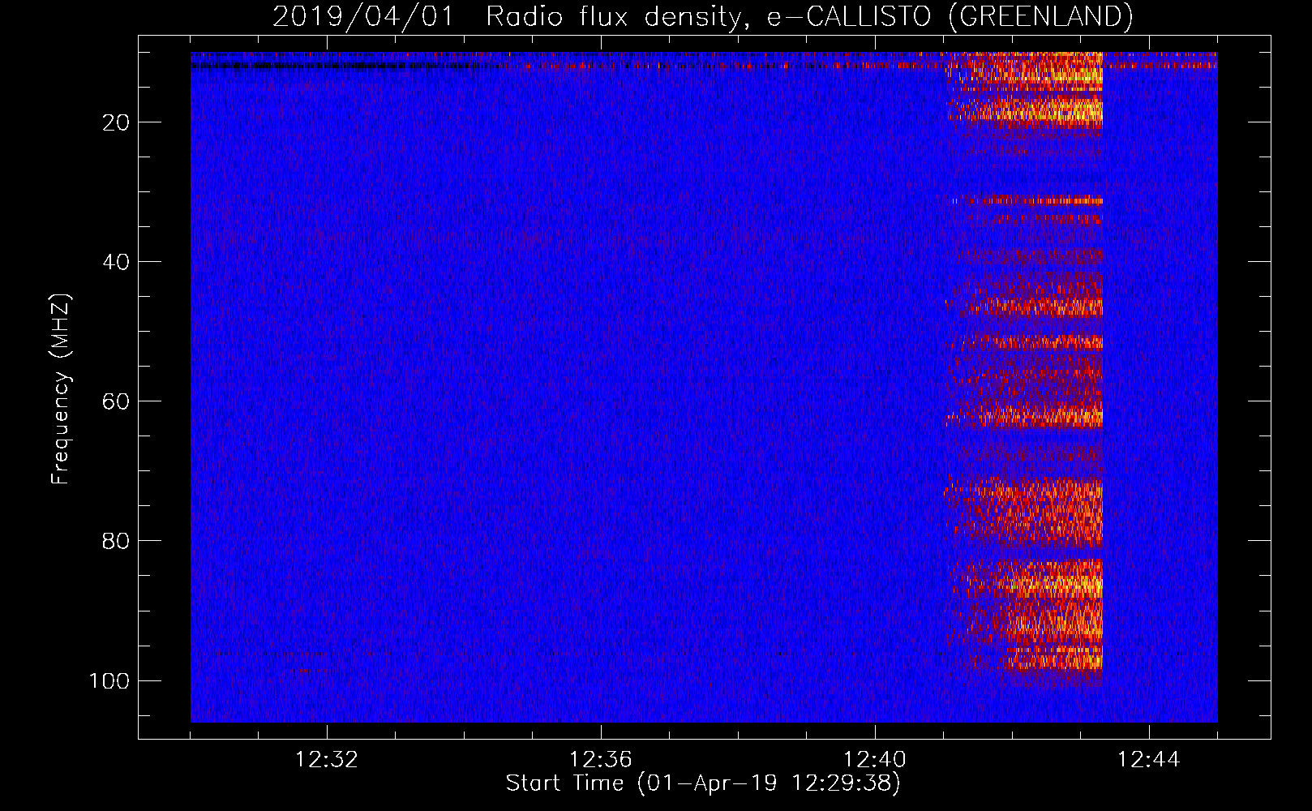Click the 80 MHz frequency tick label

pos(116,541)
